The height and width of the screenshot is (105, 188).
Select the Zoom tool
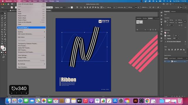point(5,43)
